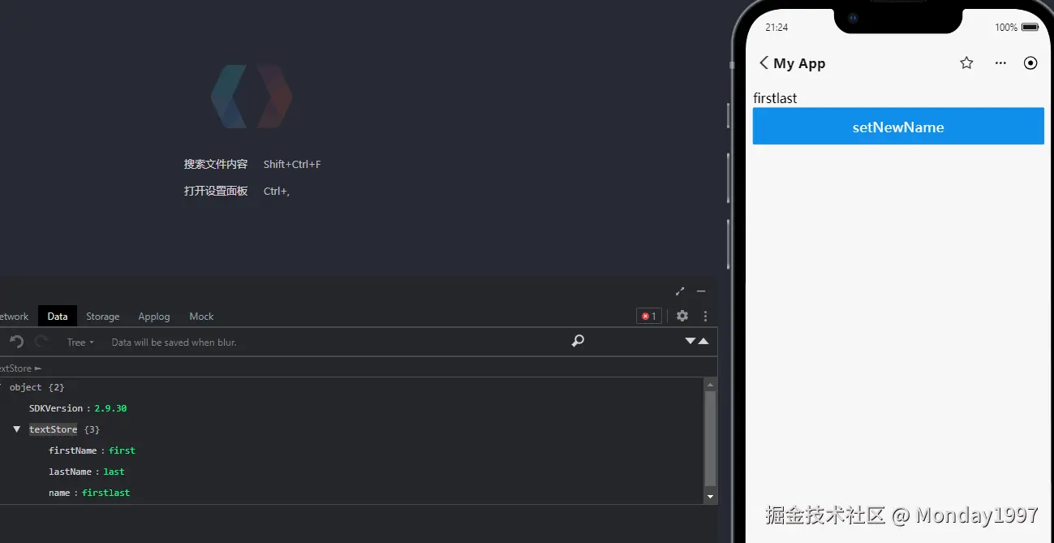Tap the star favorite icon in phone header
Image resolution: width=1054 pixels, height=543 pixels.
click(966, 62)
